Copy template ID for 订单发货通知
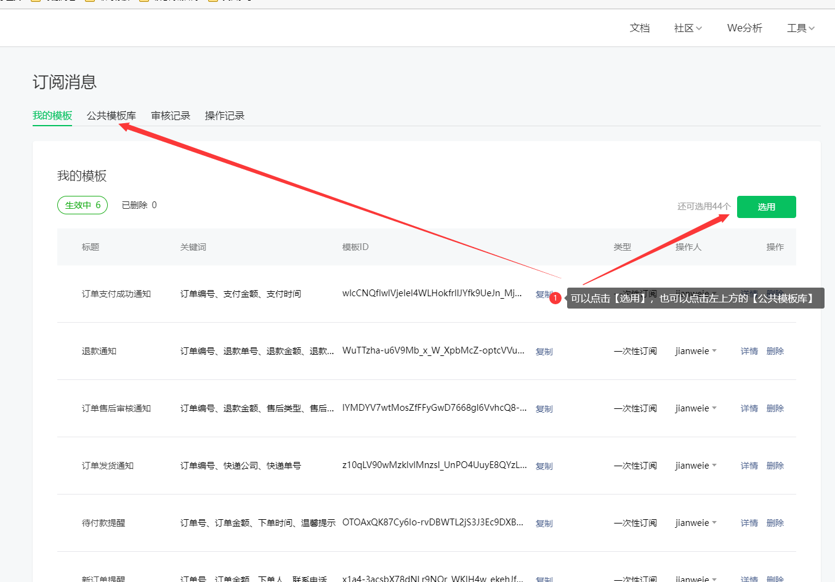Screen dimensions: 835x582 (544, 466)
